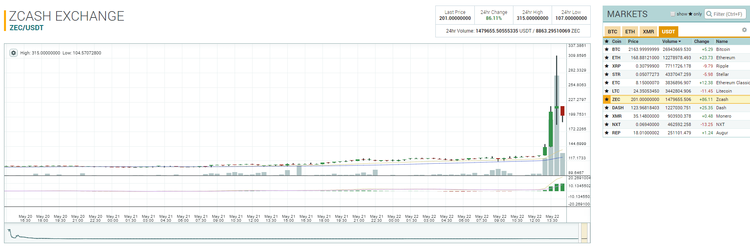
Task: Click the ETH change +23.73
Action: [x=706, y=58]
